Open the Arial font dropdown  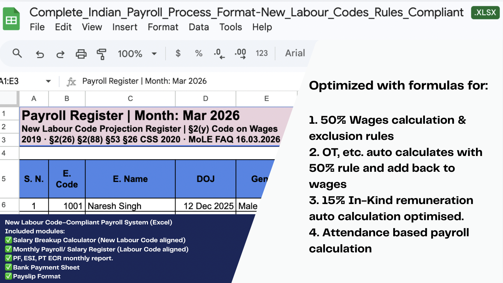click(295, 53)
